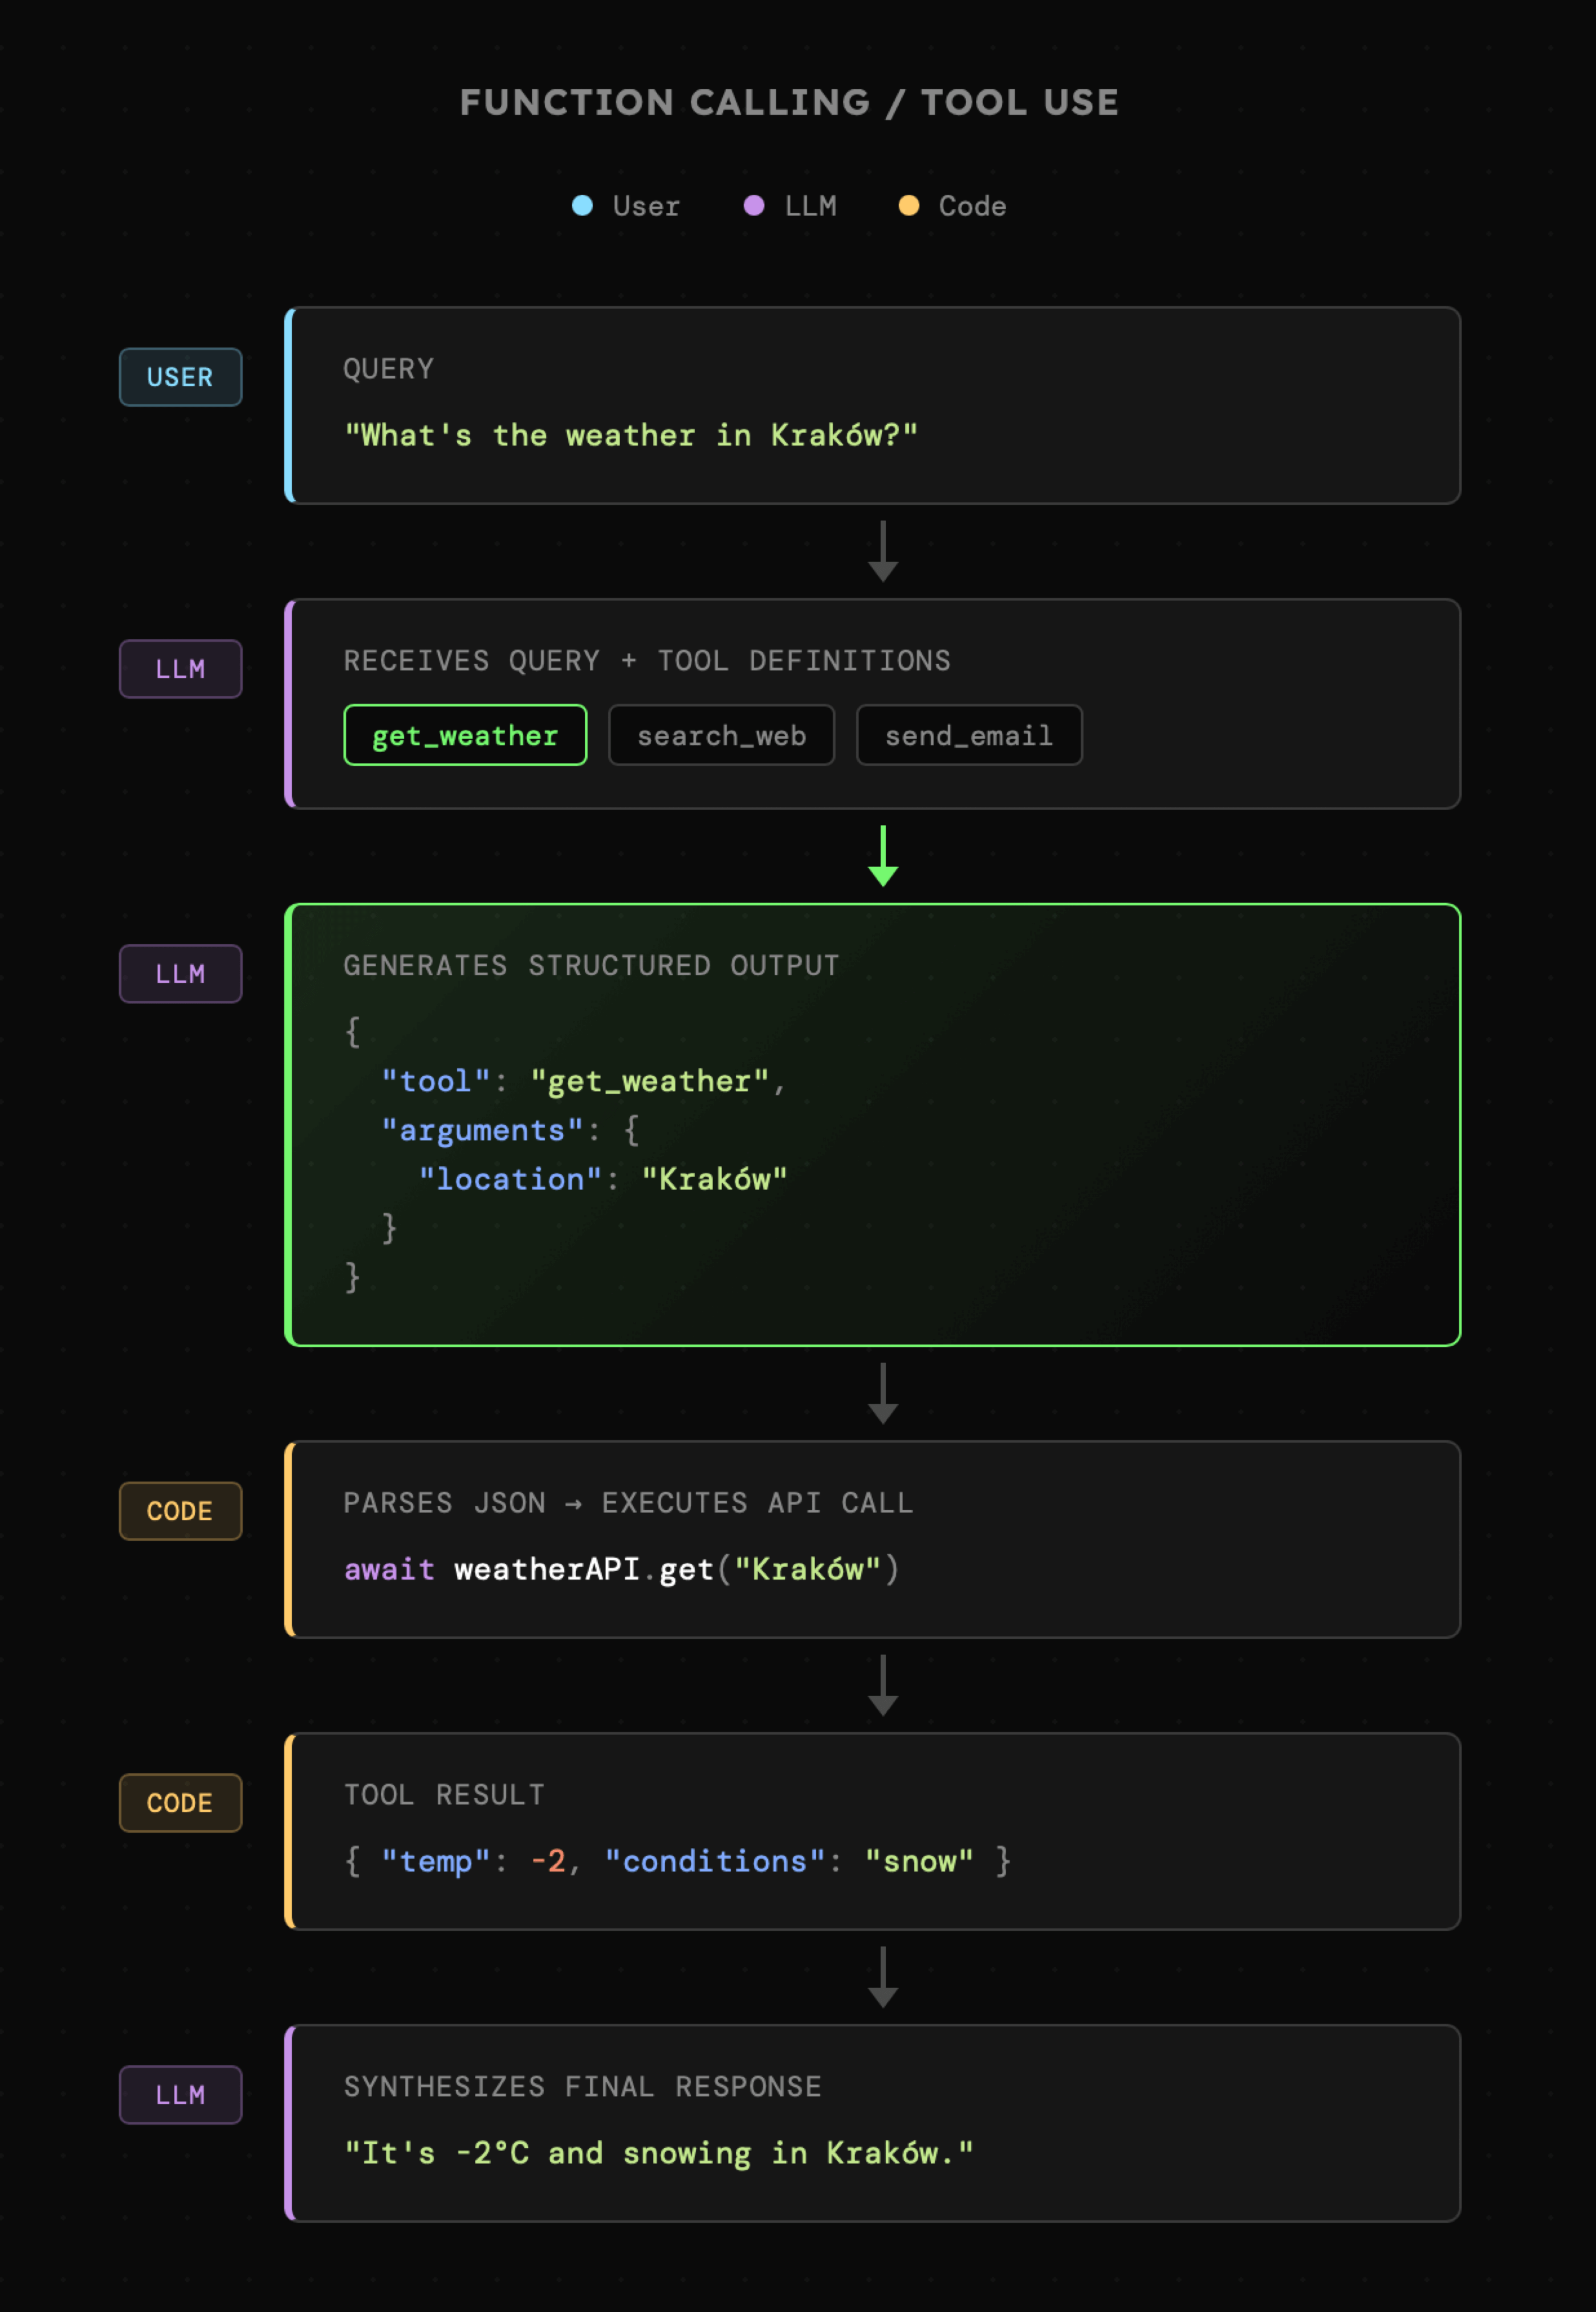Click the orange Code legend dot
The image size is (1596, 2312).
[908, 206]
